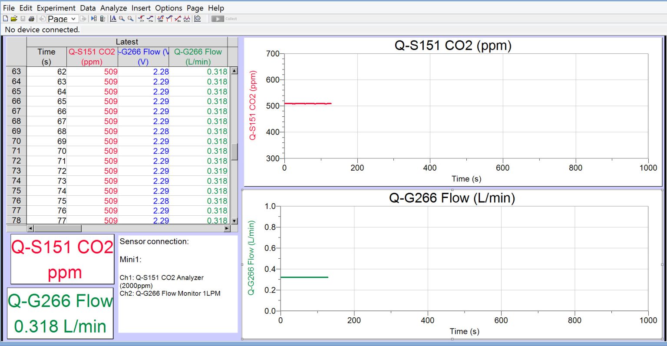Click Q-G266 Flow (L/min) y-axis label
The width and height of the screenshot is (667, 346).
[251, 258]
